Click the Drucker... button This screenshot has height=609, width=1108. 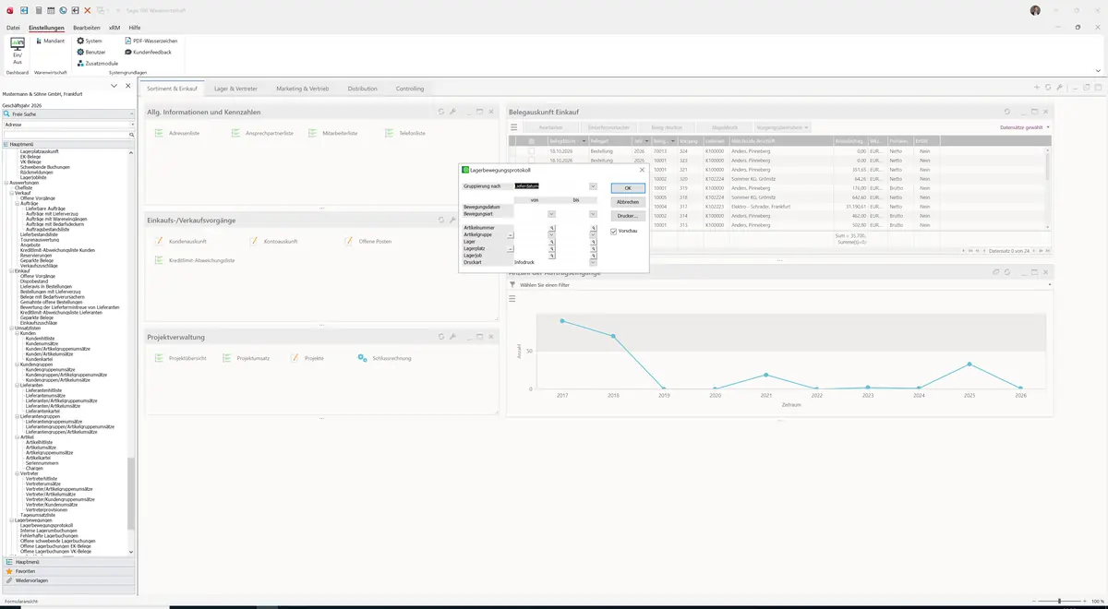point(628,216)
